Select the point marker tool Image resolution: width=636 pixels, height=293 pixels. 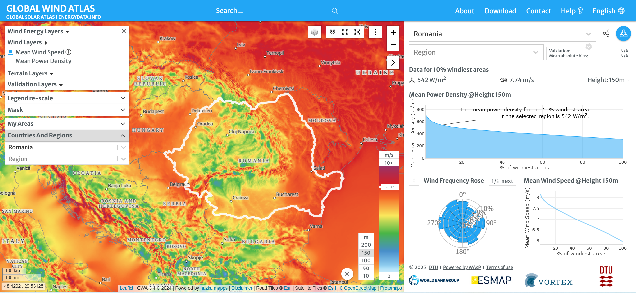pyautogui.click(x=332, y=32)
